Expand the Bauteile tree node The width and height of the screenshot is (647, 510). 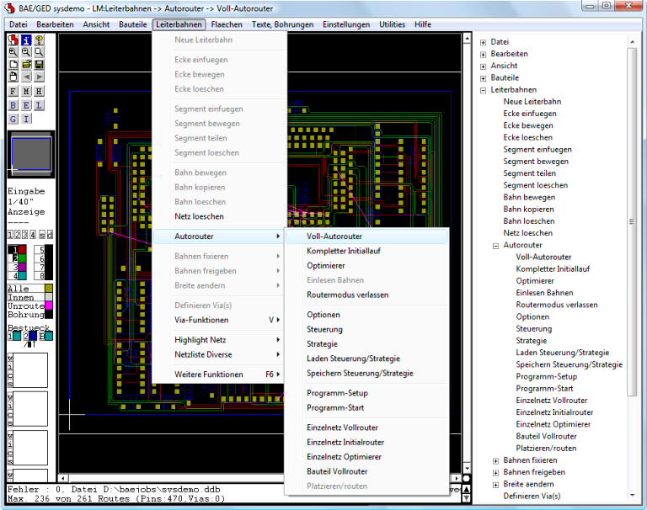(483, 77)
